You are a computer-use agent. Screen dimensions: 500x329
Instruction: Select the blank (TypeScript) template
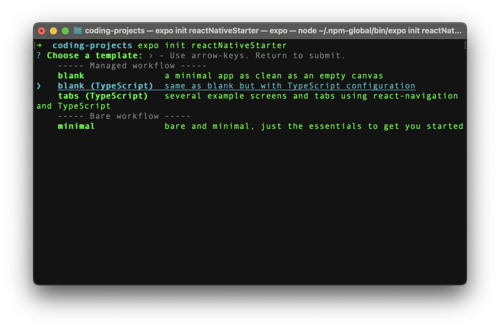[x=105, y=86]
